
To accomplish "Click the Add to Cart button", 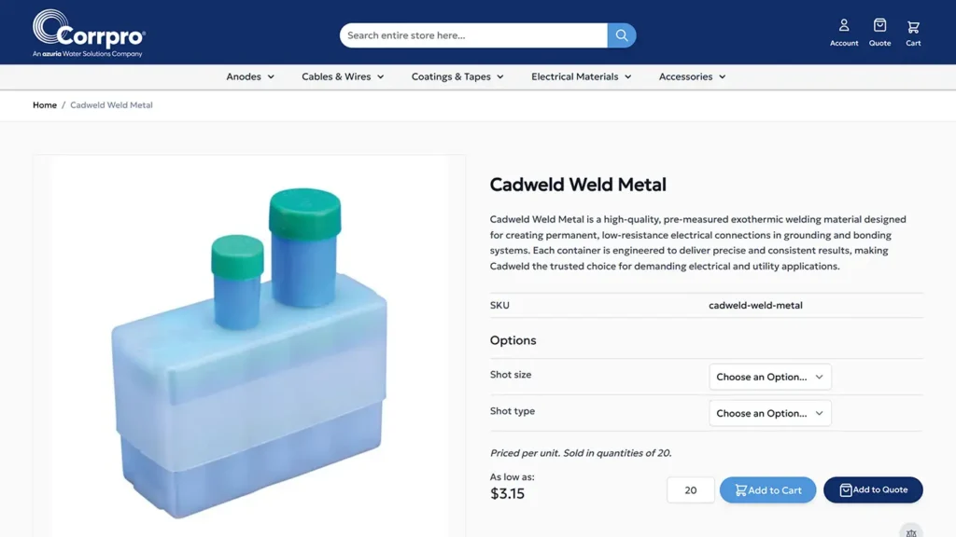I will (x=767, y=489).
